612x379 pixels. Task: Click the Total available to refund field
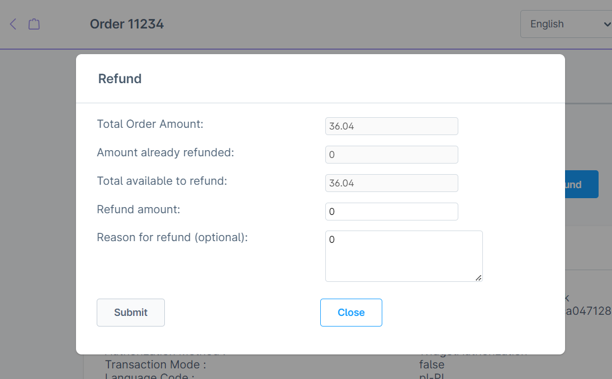(x=391, y=183)
